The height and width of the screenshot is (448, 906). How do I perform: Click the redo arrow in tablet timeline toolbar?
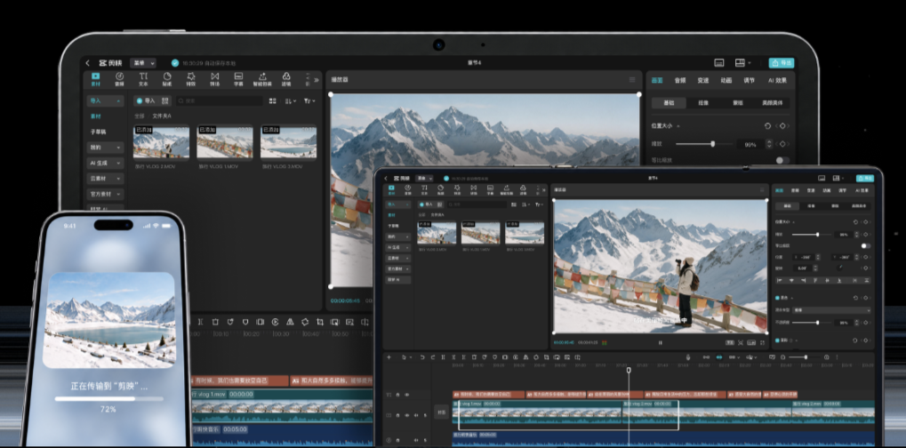tap(433, 357)
